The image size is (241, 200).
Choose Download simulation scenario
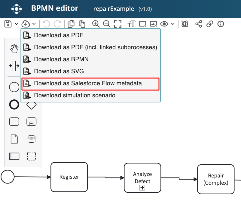pos(75,95)
